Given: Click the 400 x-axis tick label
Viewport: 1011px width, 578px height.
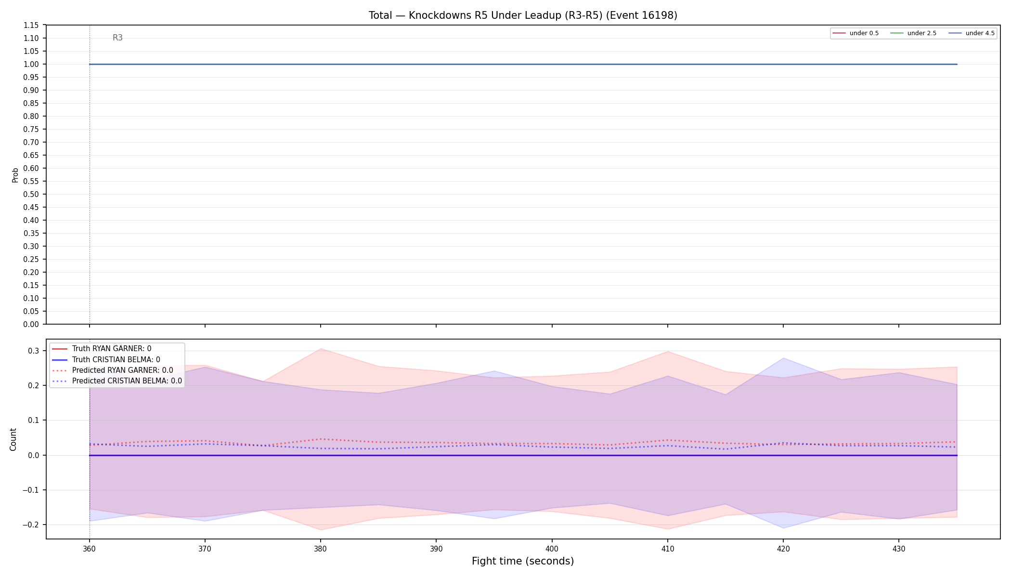Looking at the screenshot, I should coord(552,549).
